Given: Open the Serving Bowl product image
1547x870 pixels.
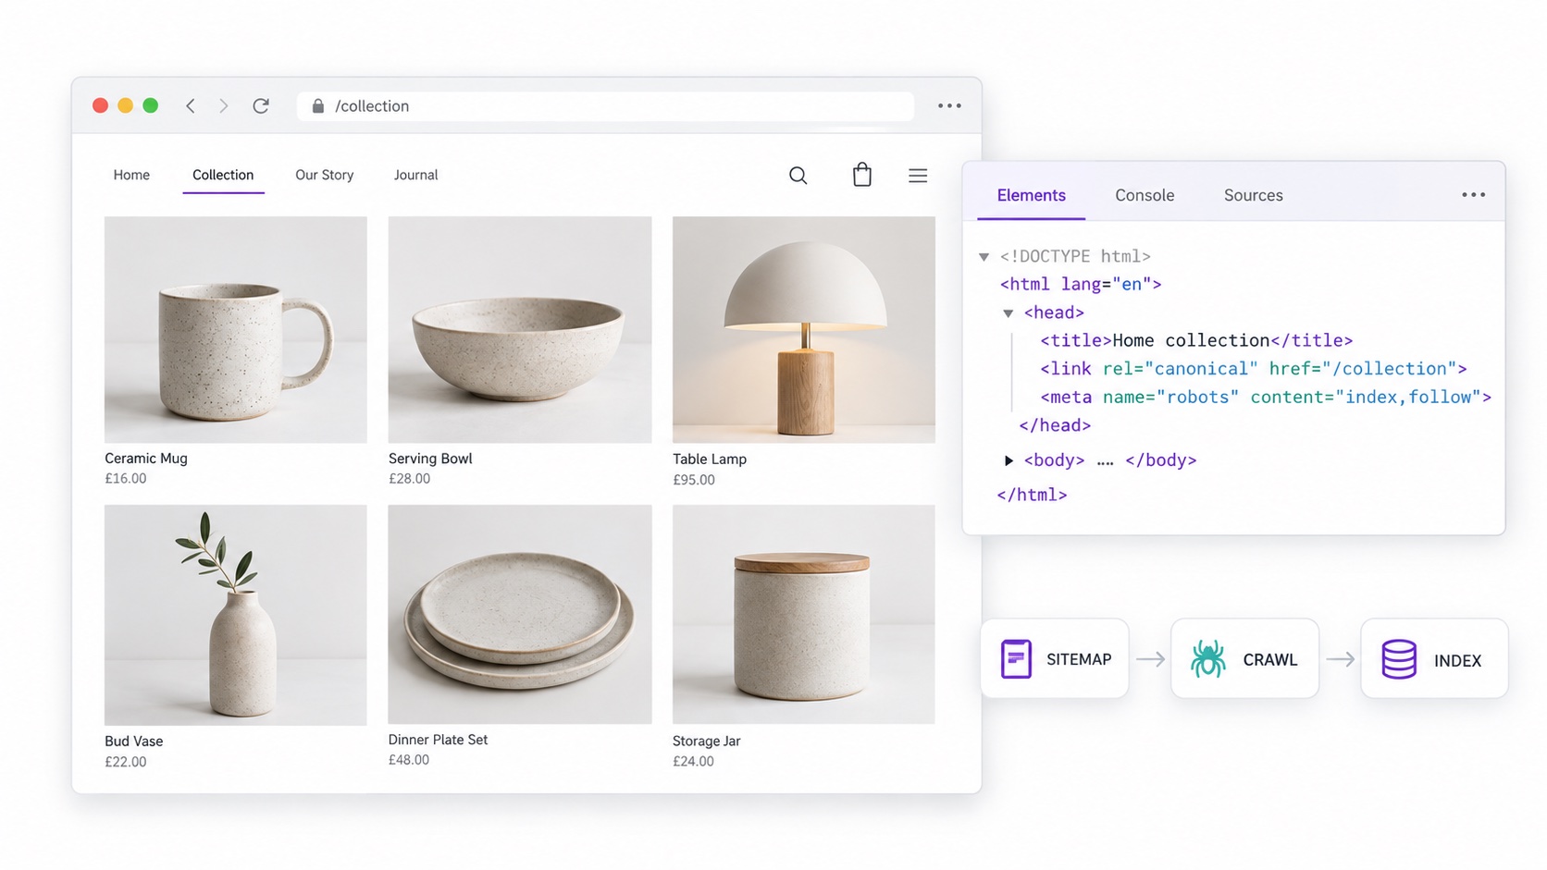Looking at the screenshot, I should 520,330.
